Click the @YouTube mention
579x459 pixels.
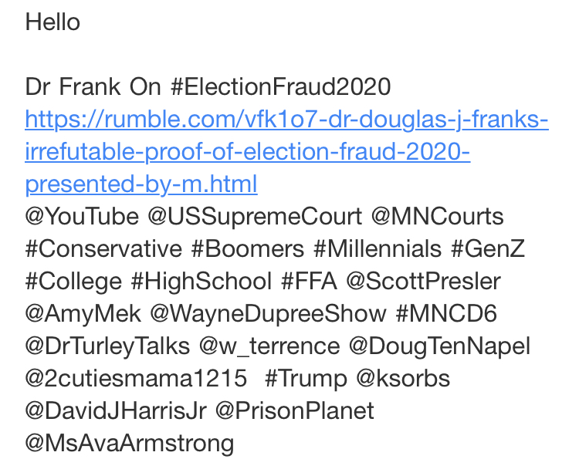pos(82,217)
